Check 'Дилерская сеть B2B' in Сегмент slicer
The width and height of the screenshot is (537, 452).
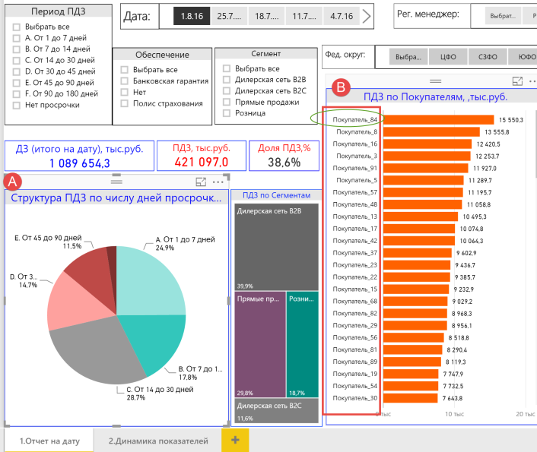[x=227, y=80]
